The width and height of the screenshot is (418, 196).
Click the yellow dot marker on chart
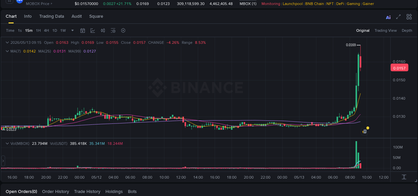pos(368,128)
